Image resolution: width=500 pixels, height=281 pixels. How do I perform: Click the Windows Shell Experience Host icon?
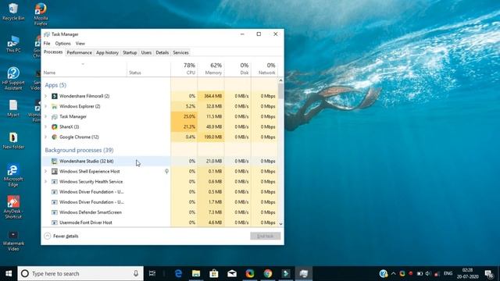55,172
